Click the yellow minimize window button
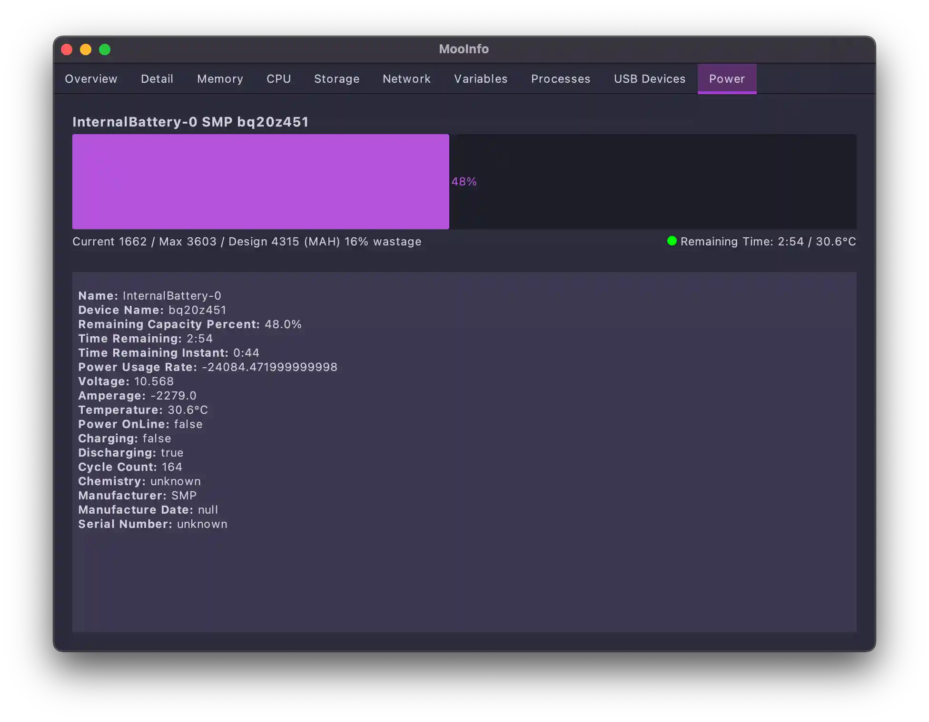 click(x=86, y=49)
